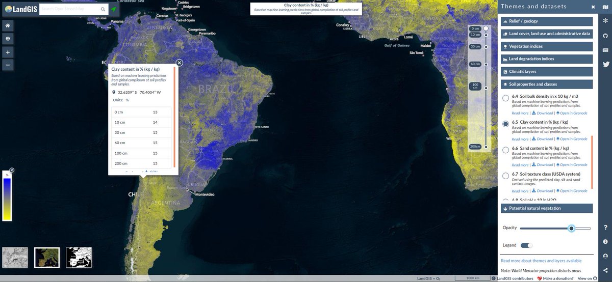Close the Themes and datasets panel
Viewport: 612px width, 282px height.
[x=593, y=7]
